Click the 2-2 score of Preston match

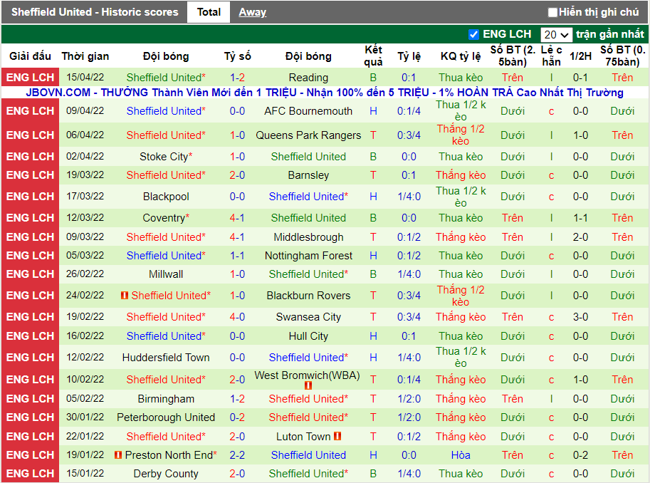pyautogui.click(x=238, y=455)
